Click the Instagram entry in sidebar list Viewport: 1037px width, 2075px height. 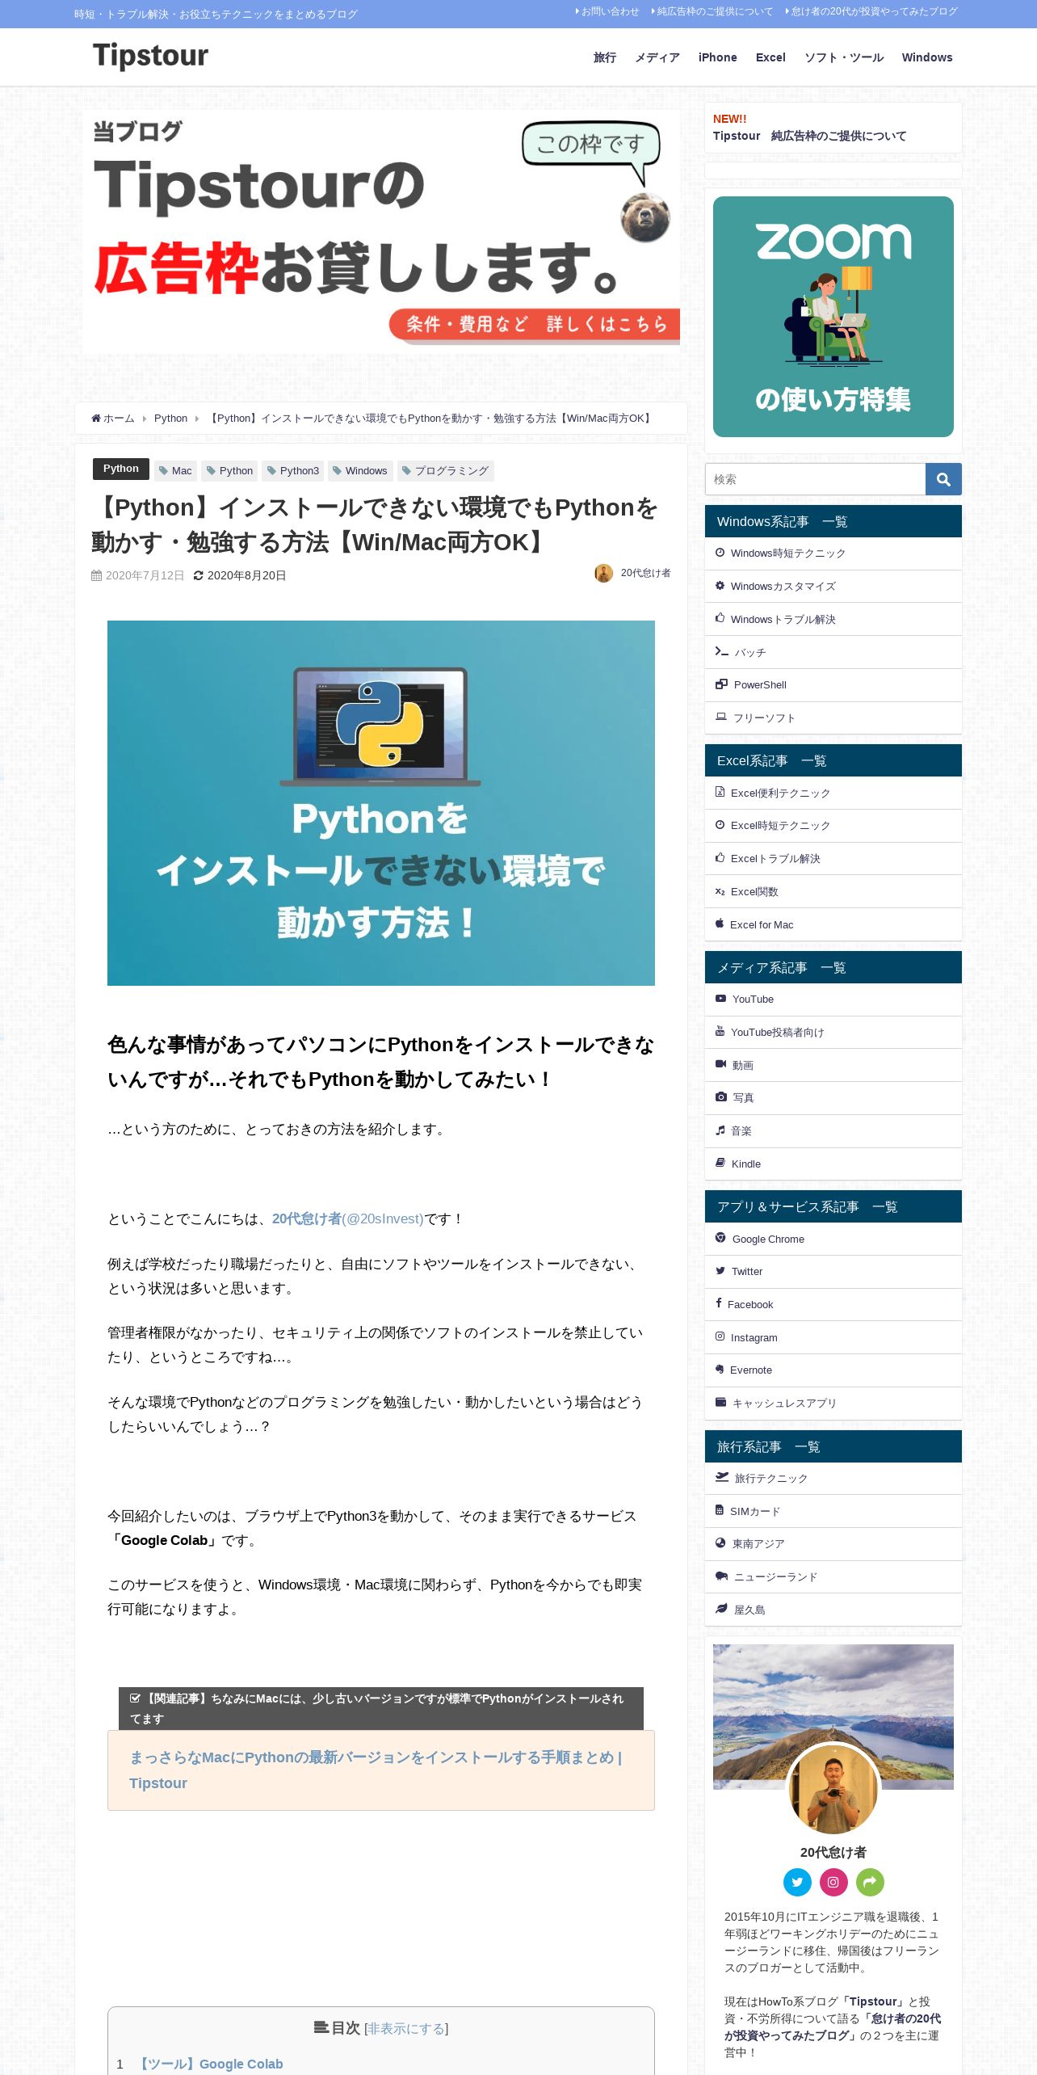coord(833,1337)
